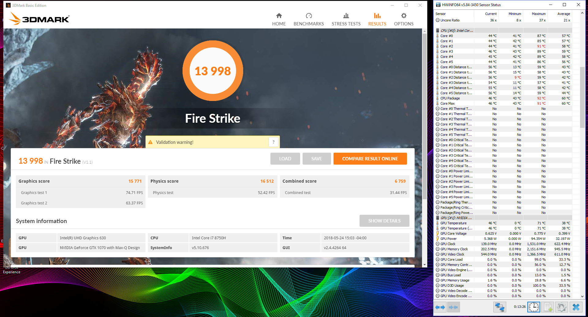The image size is (588, 317).
Task: Select the Core Max sensor row
Action: tap(503, 103)
